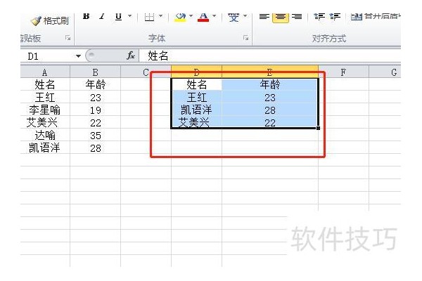Apply cell borders with the border icon
422x281 pixels.
[149, 17]
